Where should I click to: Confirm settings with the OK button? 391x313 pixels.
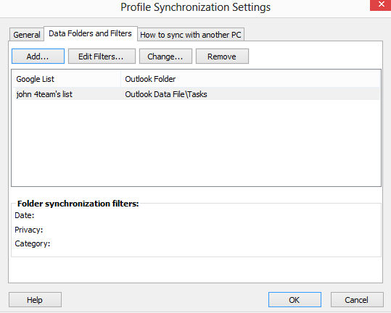295,299
